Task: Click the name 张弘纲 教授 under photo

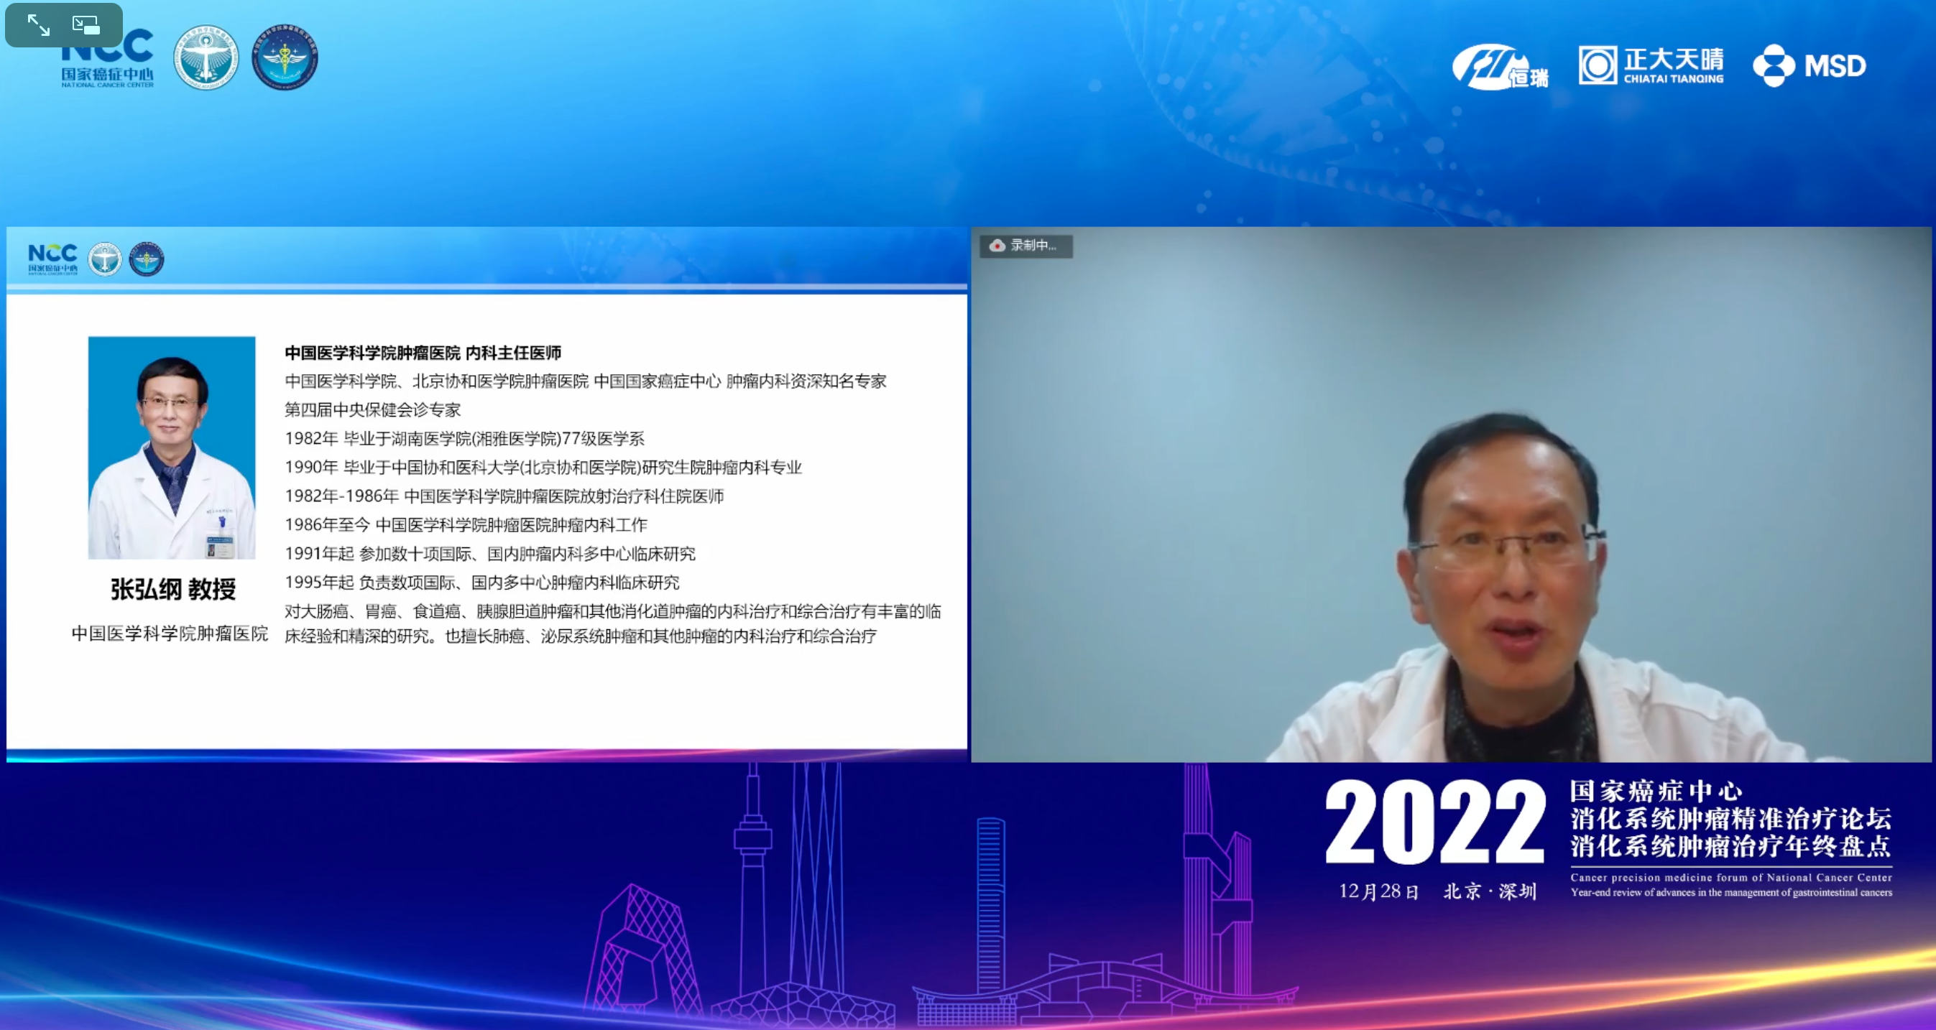Action: click(x=173, y=589)
